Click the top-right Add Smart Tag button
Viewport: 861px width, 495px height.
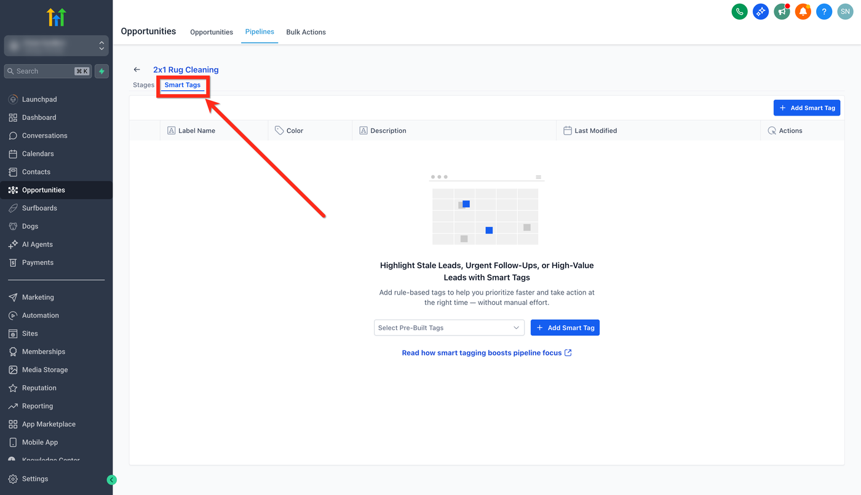806,108
